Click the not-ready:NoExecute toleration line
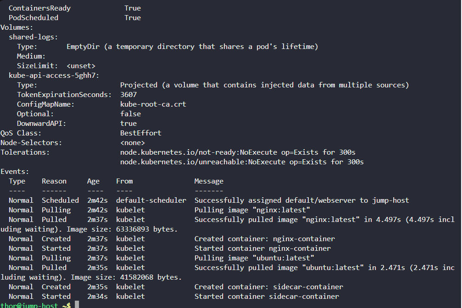This screenshot has width=462, height=308. [238, 152]
